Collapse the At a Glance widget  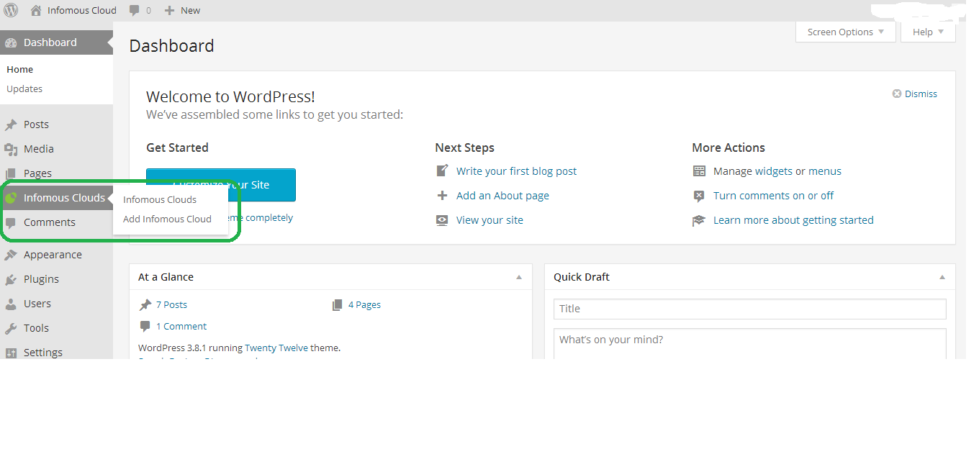point(519,277)
